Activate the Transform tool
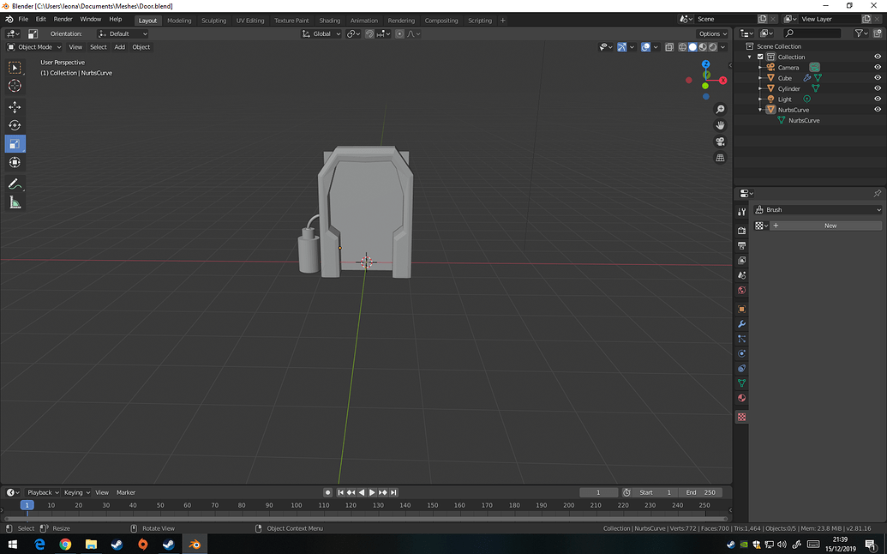 point(15,162)
